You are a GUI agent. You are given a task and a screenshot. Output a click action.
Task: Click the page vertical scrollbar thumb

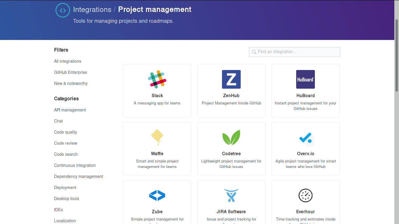pyautogui.click(x=397, y=55)
